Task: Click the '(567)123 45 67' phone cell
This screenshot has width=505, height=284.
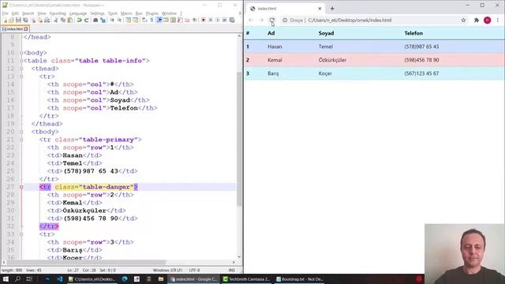Action: (421, 73)
